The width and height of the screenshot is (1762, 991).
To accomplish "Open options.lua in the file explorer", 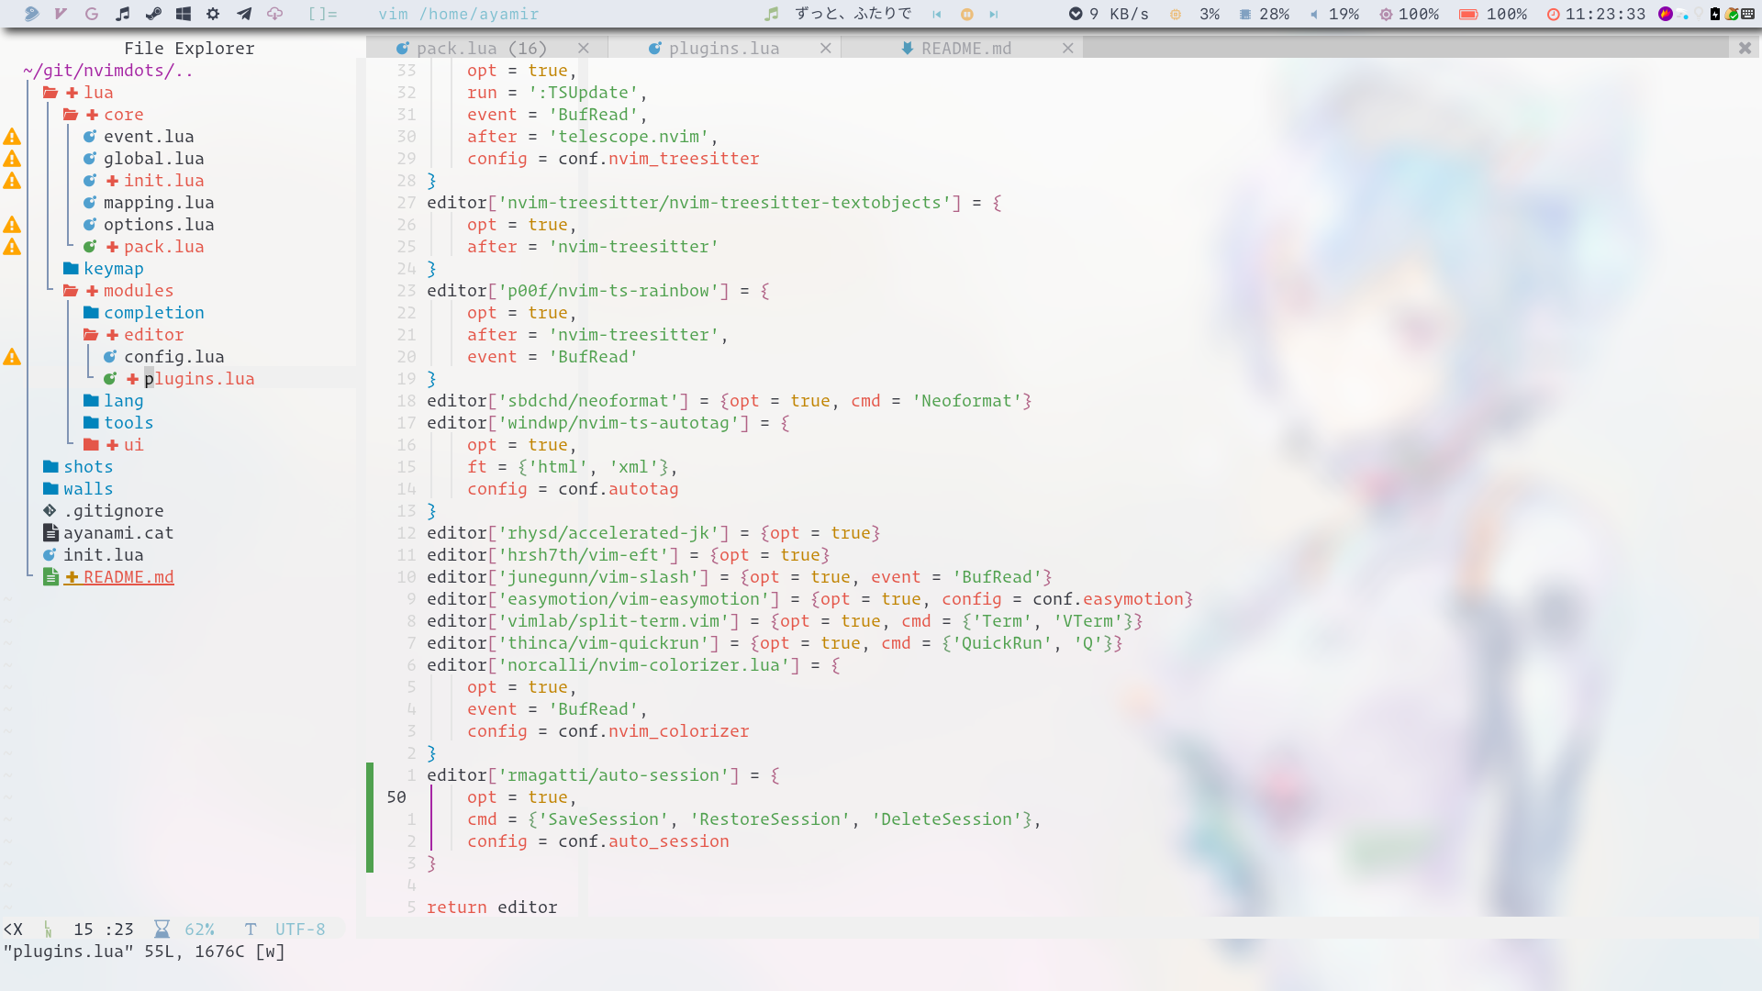I will [158, 225].
